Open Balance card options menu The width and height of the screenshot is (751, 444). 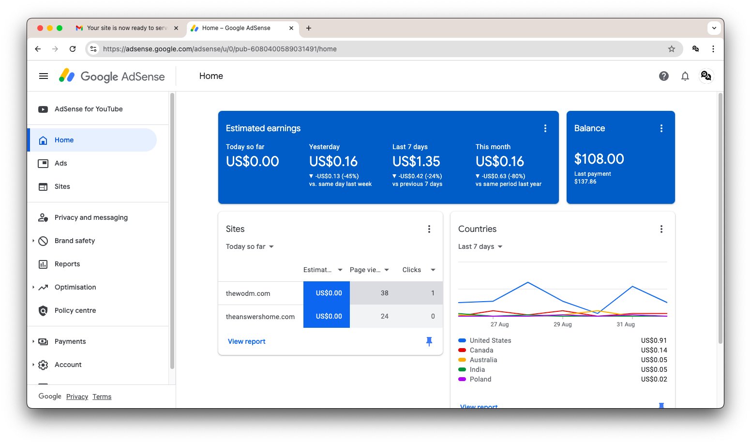(x=661, y=128)
